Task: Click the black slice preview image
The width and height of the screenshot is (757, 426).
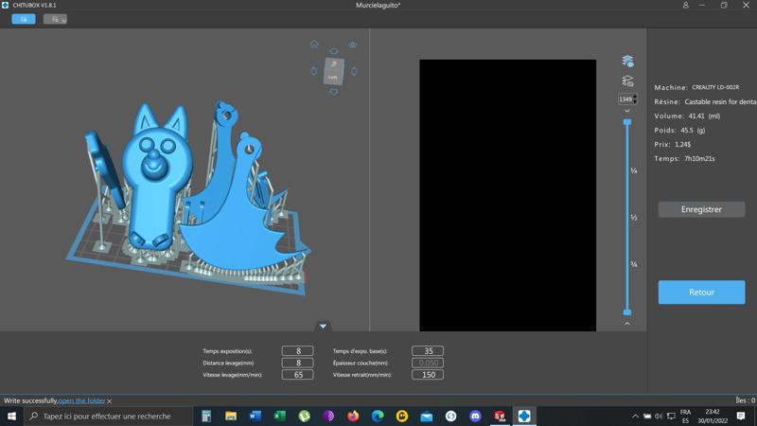Action: pyautogui.click(x=507, y=195)
